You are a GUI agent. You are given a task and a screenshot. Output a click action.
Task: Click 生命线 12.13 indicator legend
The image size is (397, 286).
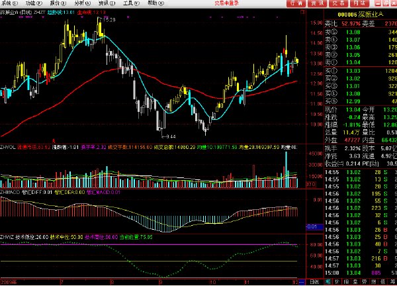pos(92,12)
